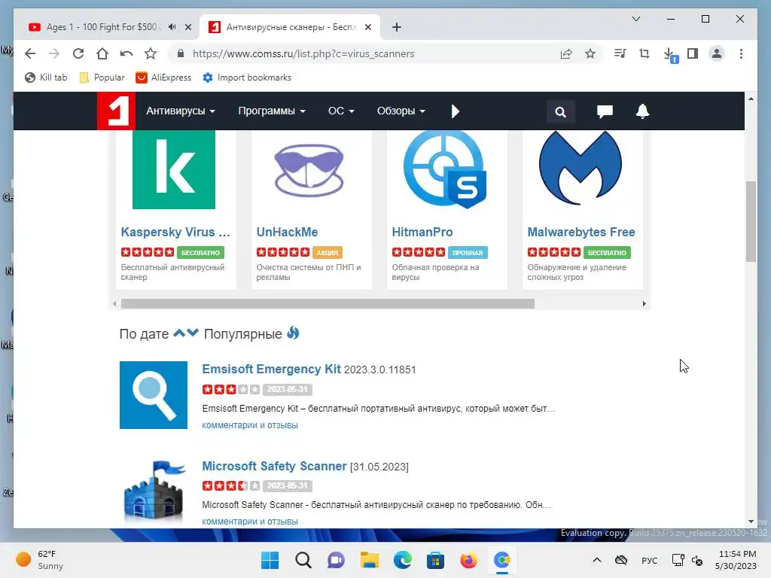Reload the current page
Screen dimensions: 771x578
tap(78, 53)
